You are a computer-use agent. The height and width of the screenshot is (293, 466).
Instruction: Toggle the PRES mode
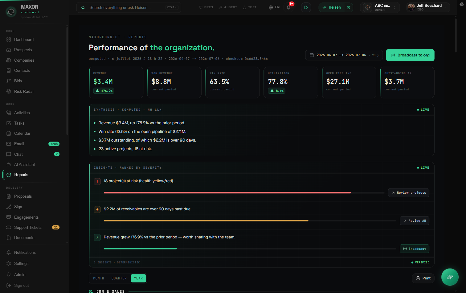click(206, 7)
